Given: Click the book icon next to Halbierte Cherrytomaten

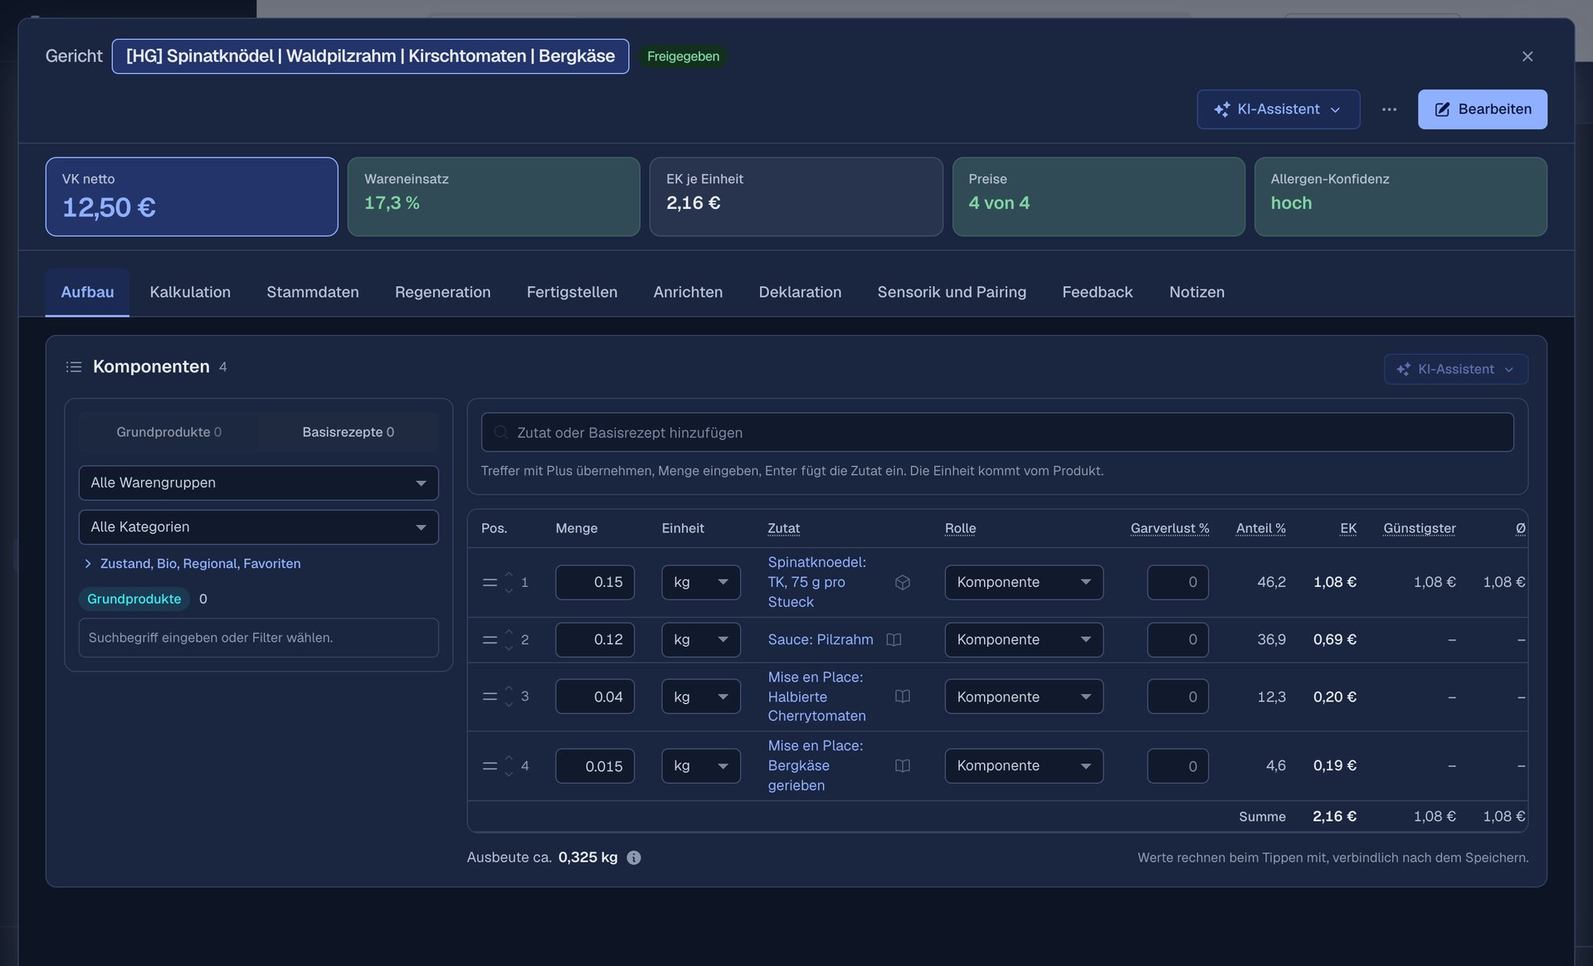Looking at the screenshot, I should 903,697.
